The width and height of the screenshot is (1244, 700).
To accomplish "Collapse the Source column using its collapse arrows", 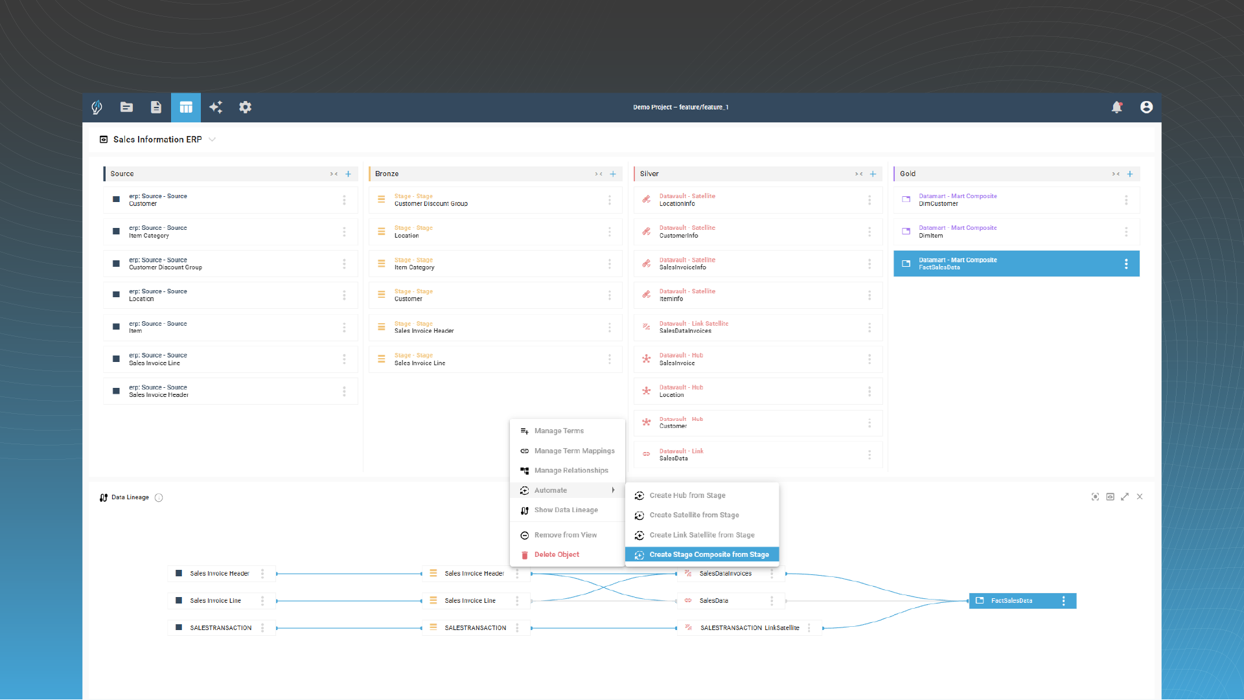I will (x=335, y=174).
